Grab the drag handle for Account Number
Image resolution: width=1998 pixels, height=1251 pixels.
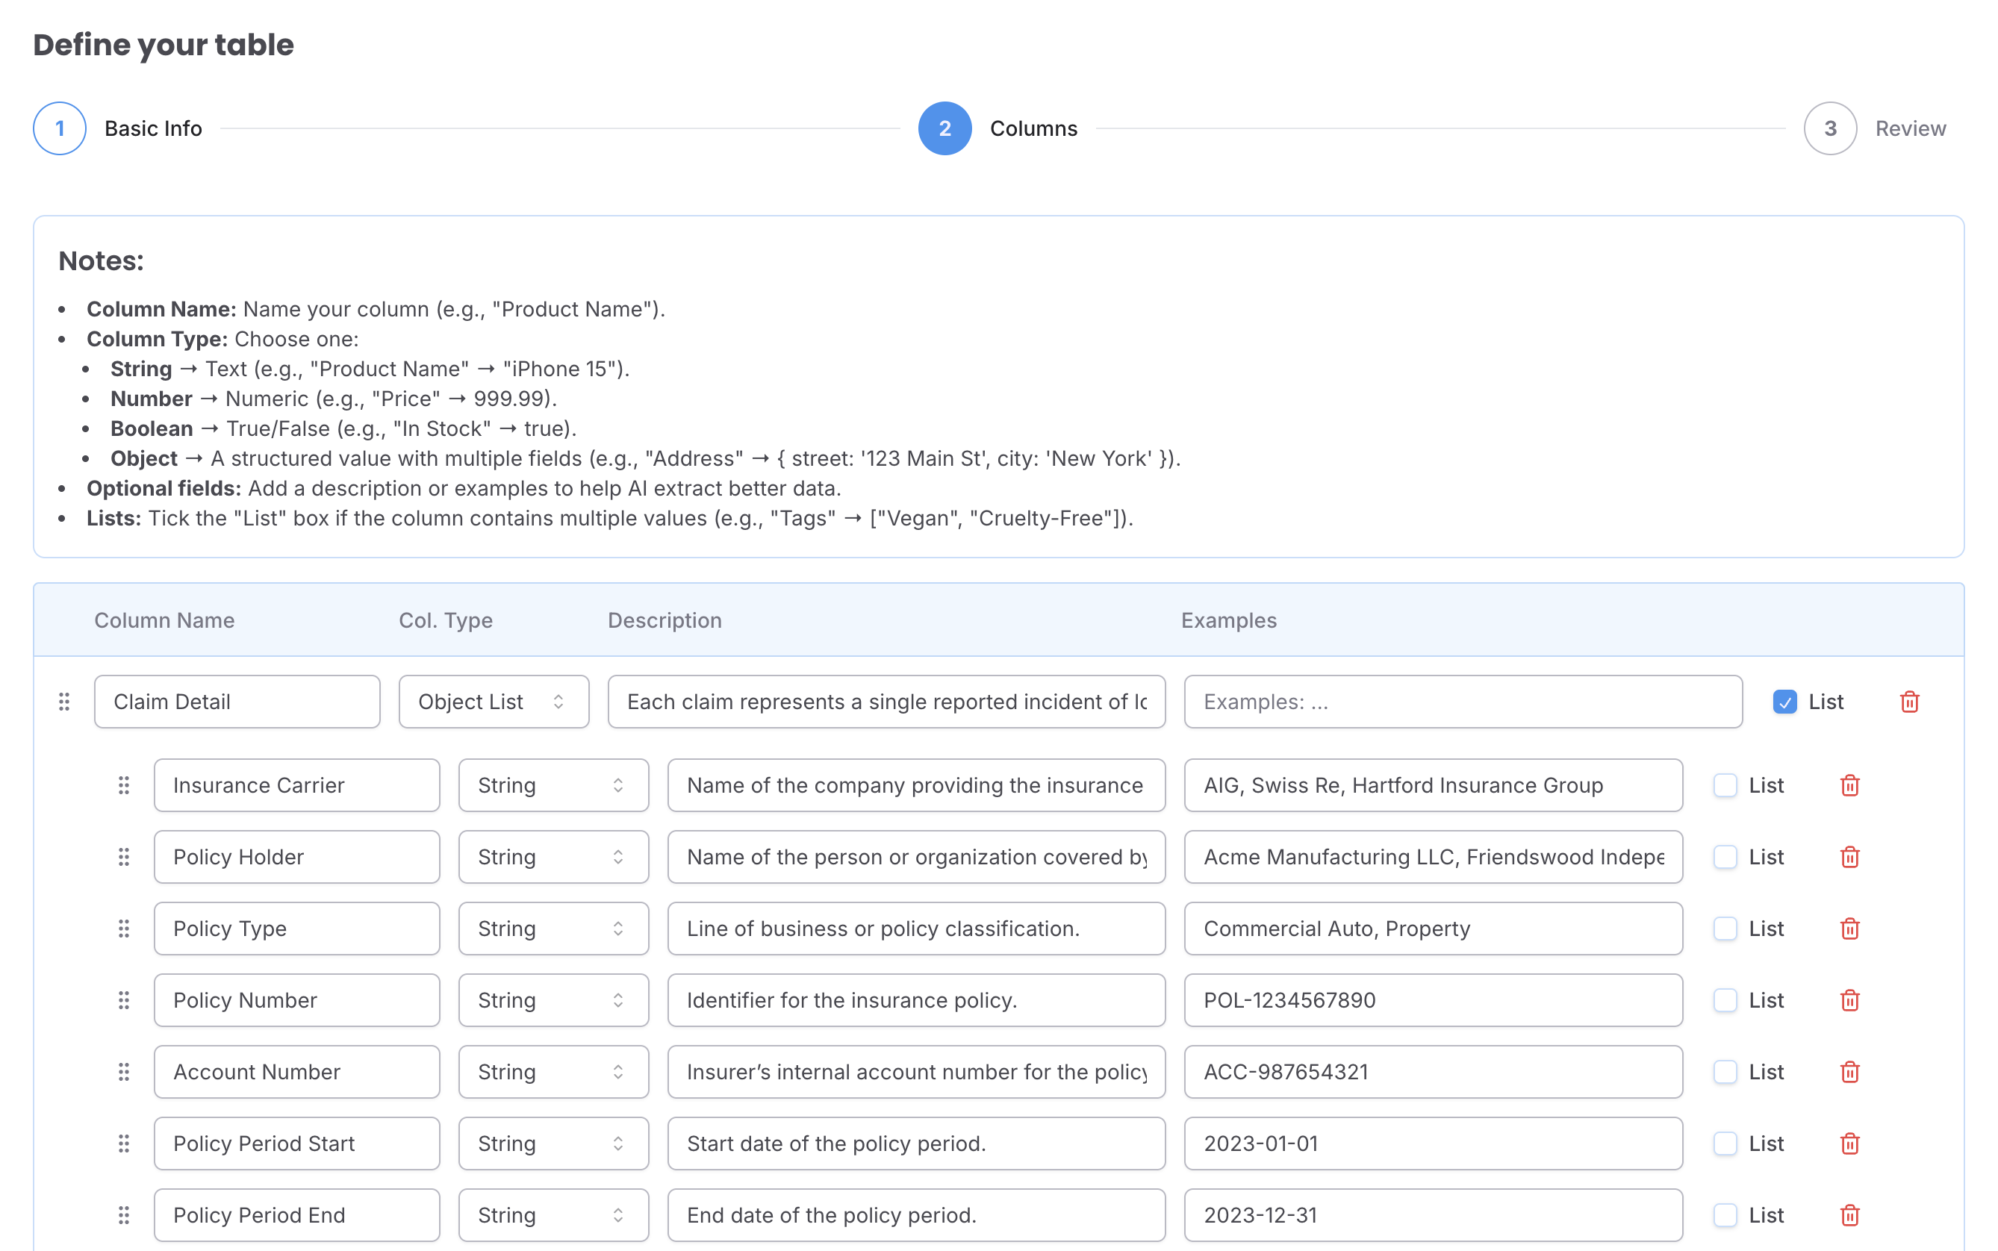(124, 1073)
